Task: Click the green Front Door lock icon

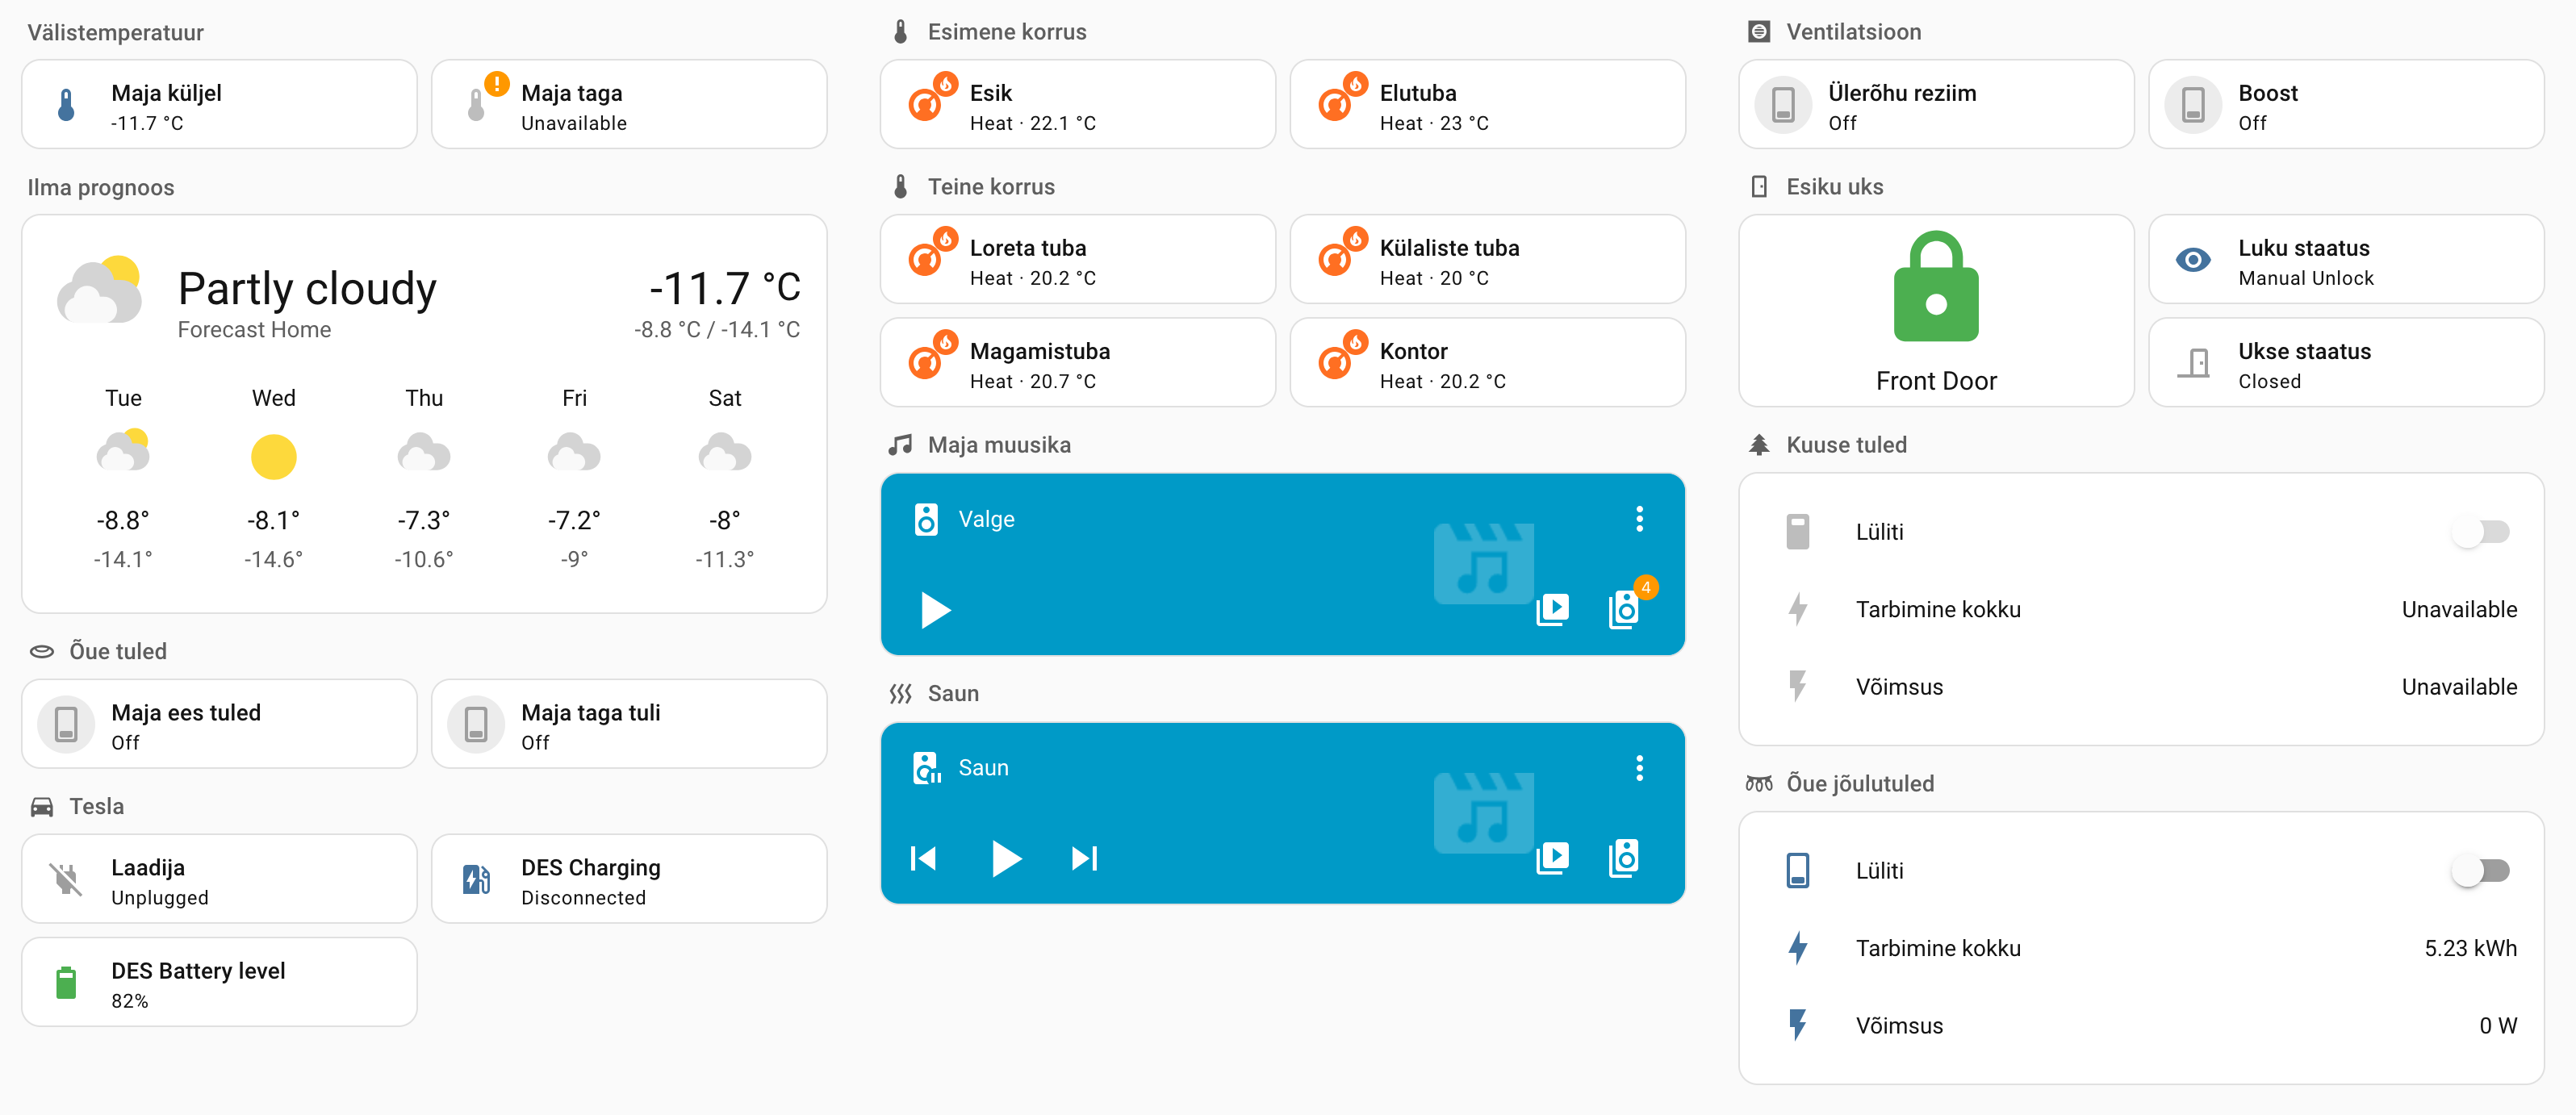Action: point(1935,288)
